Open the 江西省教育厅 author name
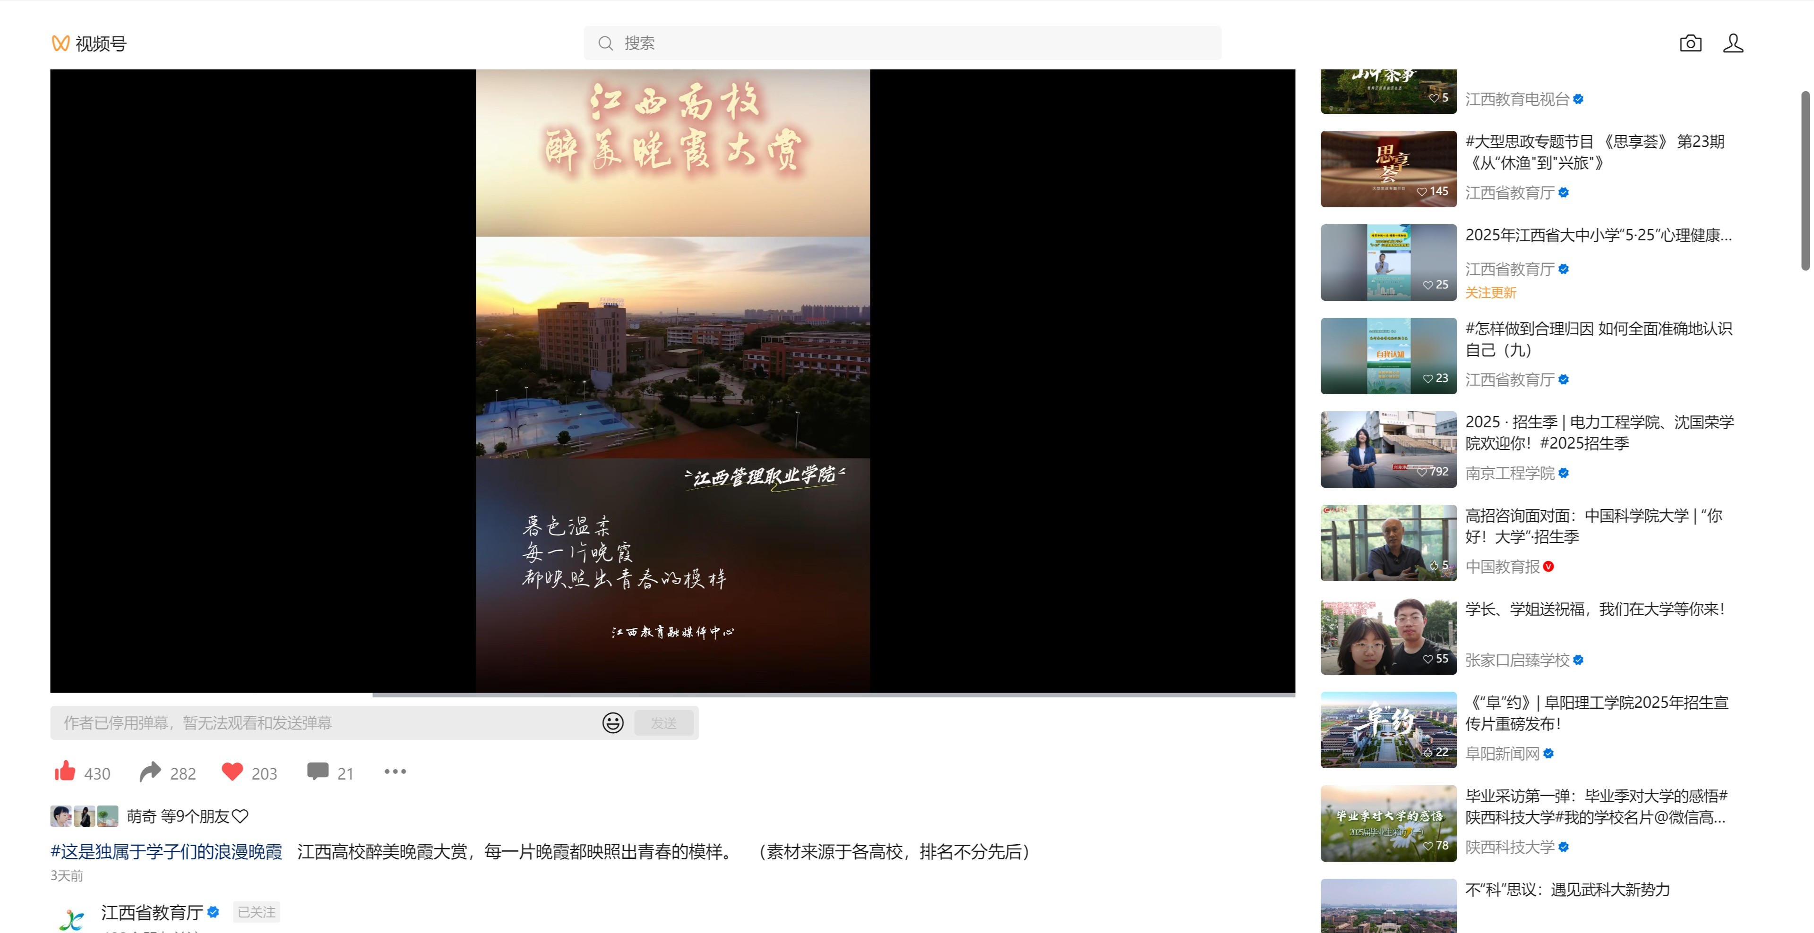This screenshot has width=1814, height=933. 152,912
